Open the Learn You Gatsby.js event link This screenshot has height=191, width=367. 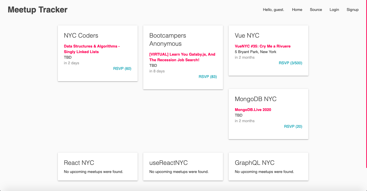coord(182,57)
